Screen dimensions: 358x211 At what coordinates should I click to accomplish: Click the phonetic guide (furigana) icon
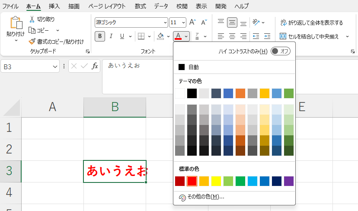[197, 36]
